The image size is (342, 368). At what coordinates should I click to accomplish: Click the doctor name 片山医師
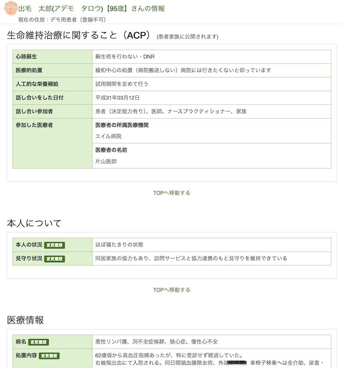[x=106, y=161]
